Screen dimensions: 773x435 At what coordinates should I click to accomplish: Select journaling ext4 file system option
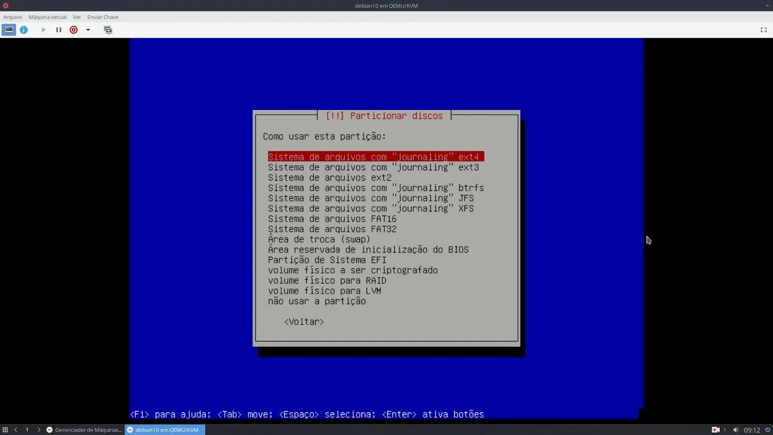[x=376, y=157]
